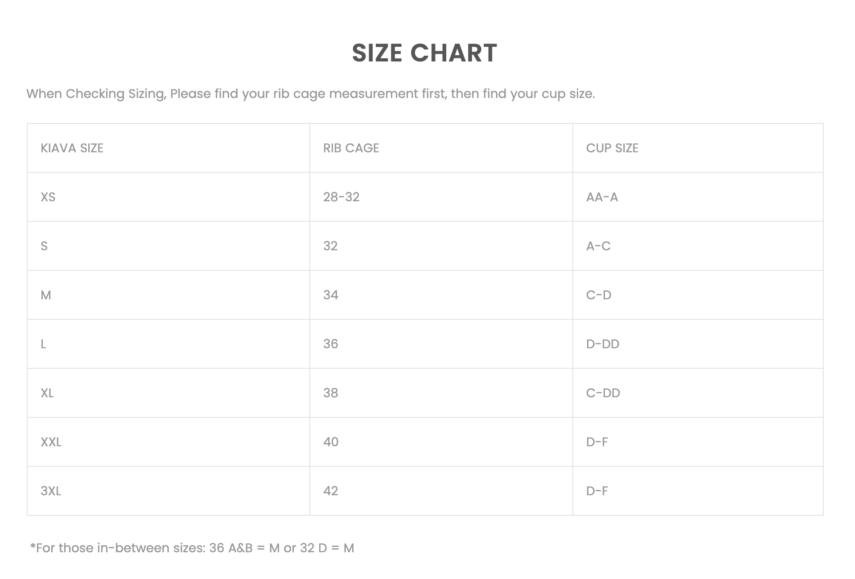Click the in-between sizes footnote text
The height and width of the screenshot is (579, 855).
(x=192, y=548)
